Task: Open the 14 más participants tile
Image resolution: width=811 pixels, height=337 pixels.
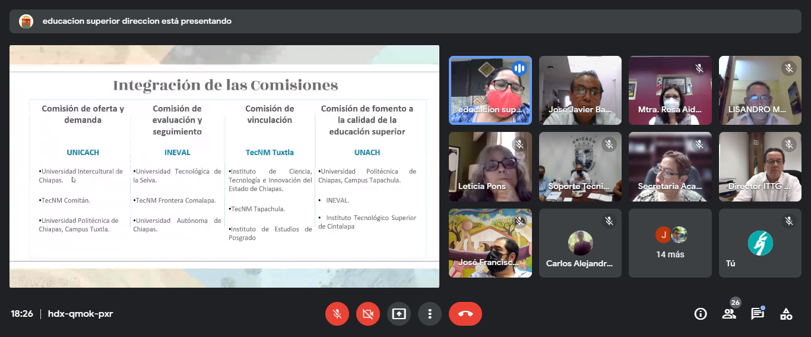Action: tap(670, 243)
